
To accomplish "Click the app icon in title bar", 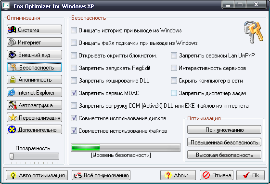I will click(6, 6).
